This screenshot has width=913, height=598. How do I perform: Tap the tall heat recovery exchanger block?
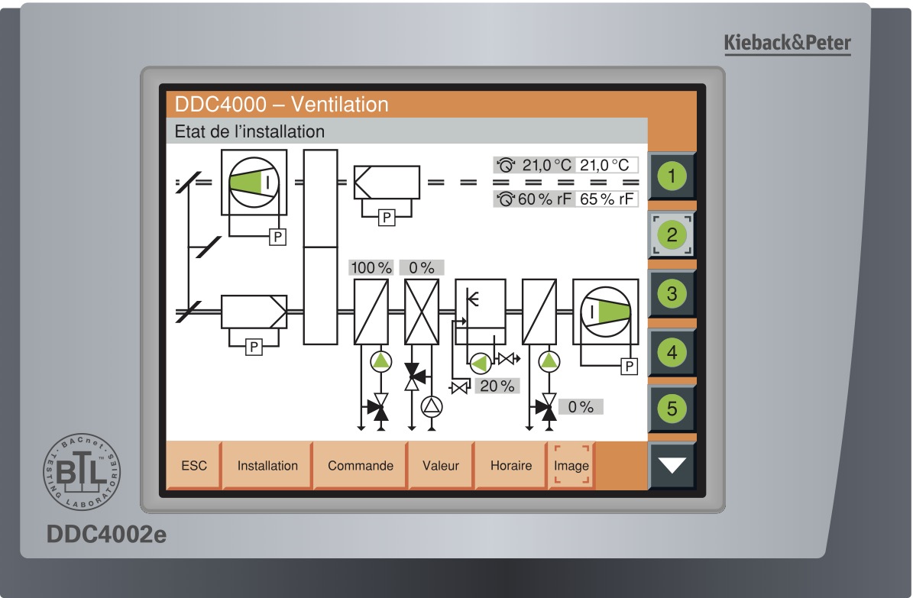coord(320,247)
